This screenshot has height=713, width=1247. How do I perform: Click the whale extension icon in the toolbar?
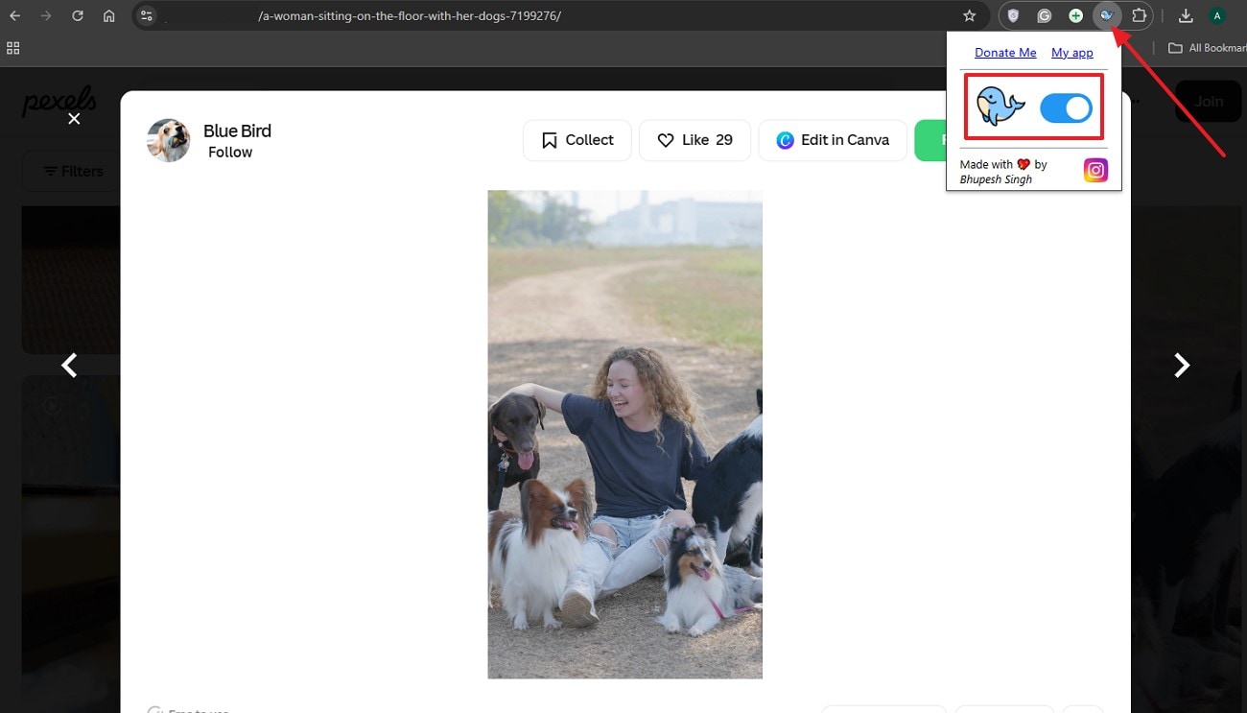tap(1107, 16)
